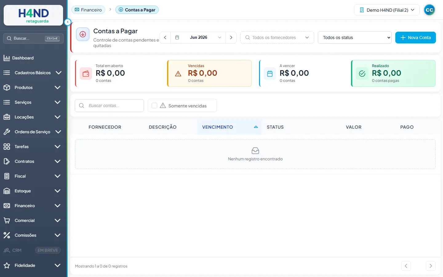
Task: Click the Ordens de Serviço wrench icon
Action: point(6,132)
